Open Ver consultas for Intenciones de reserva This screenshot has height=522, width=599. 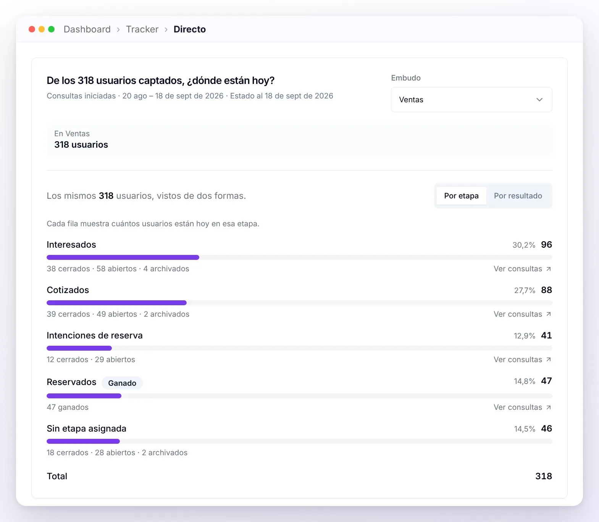click(x=522, y=360)
